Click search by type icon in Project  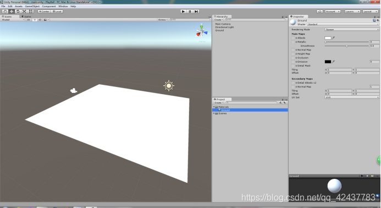tap(280, 103)
